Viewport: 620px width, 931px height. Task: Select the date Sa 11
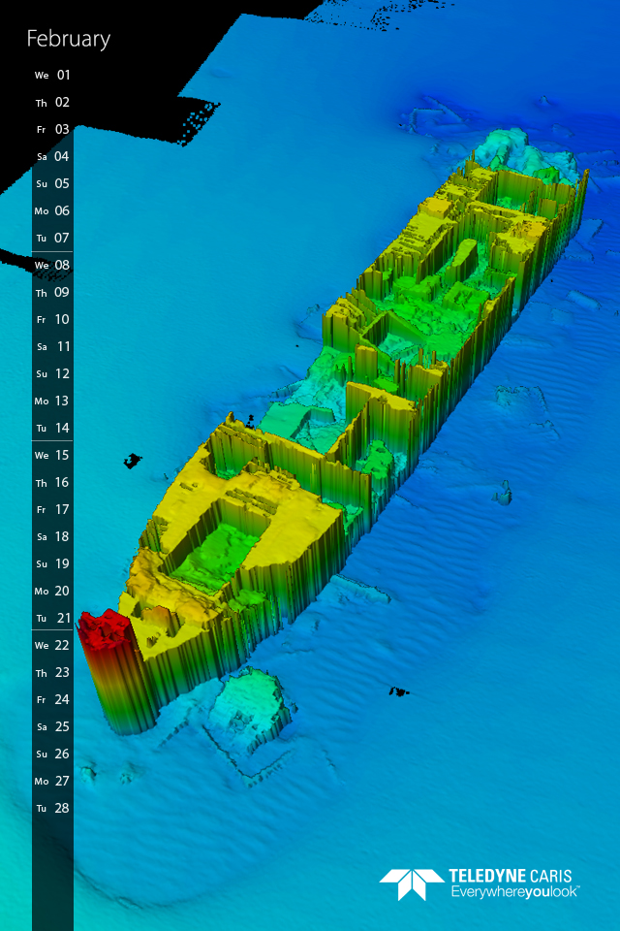click(52, 347)
